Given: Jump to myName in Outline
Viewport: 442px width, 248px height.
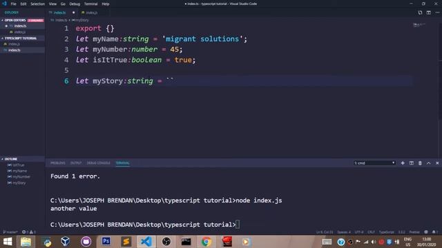Looking at the screenshot, I should click(x=20, y=171).
